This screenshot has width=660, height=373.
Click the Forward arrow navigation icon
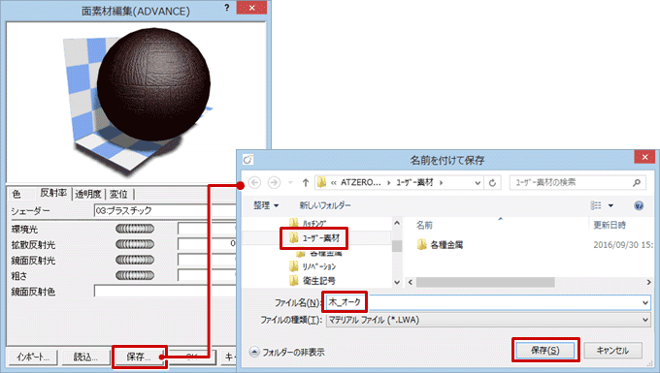pyautogui.click(x=274, y=182)
